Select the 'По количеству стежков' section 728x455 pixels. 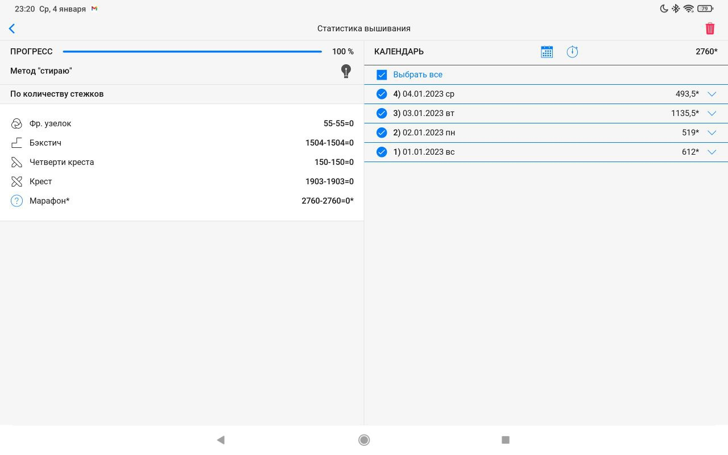pos(57,94)
